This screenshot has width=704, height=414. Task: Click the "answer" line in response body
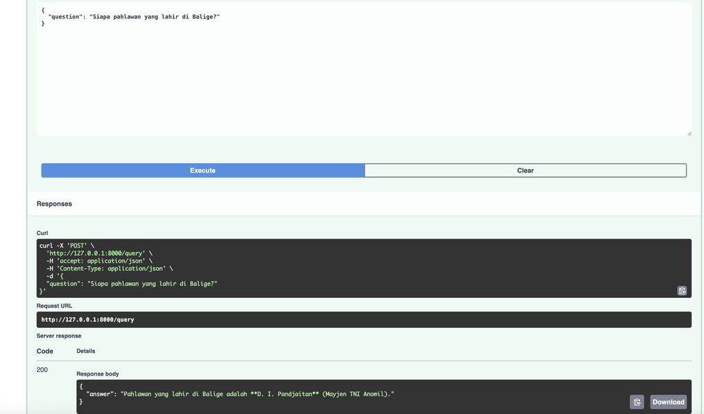tap(240, 394)
